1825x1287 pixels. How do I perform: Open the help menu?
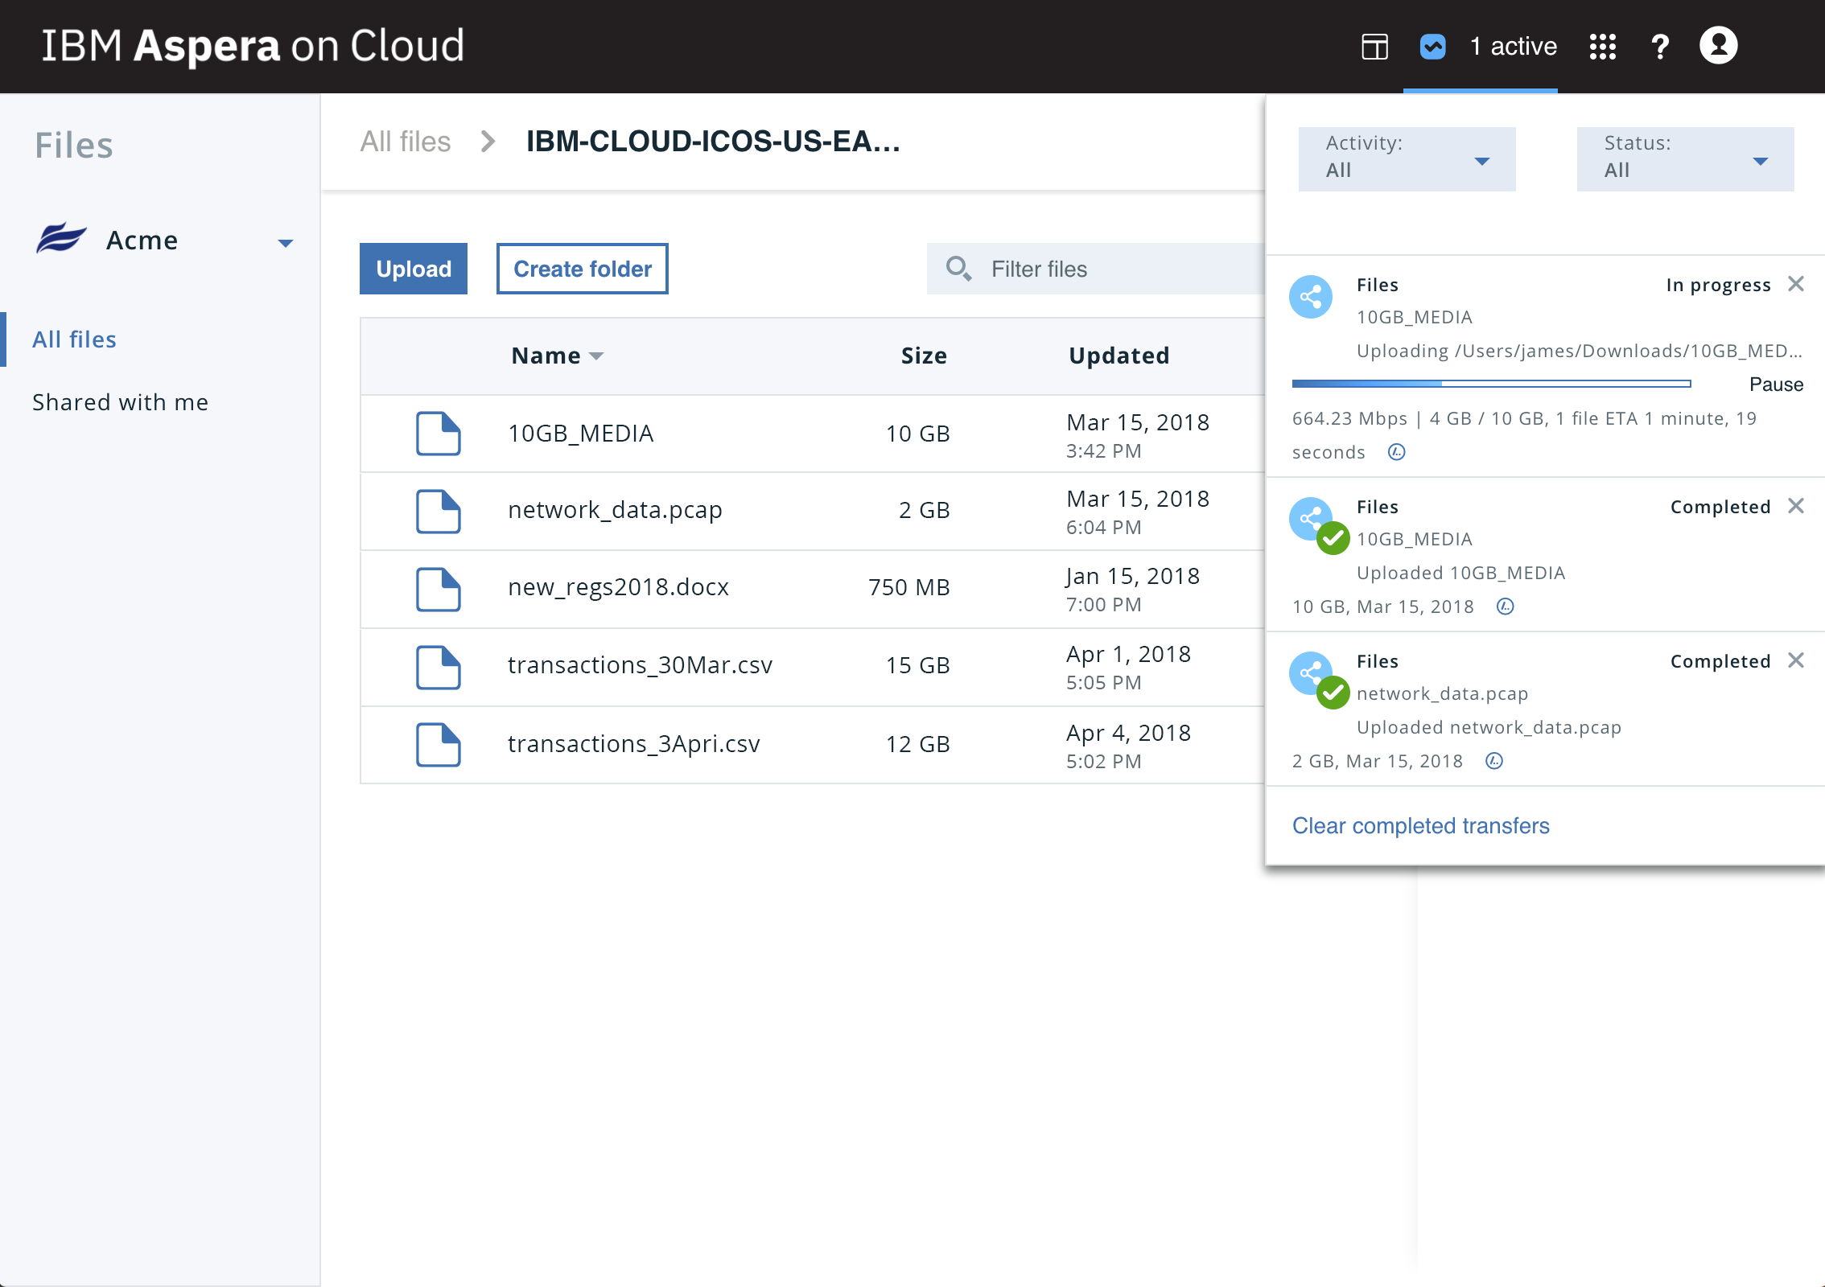pyautogui.click(x=1658, y=47)
